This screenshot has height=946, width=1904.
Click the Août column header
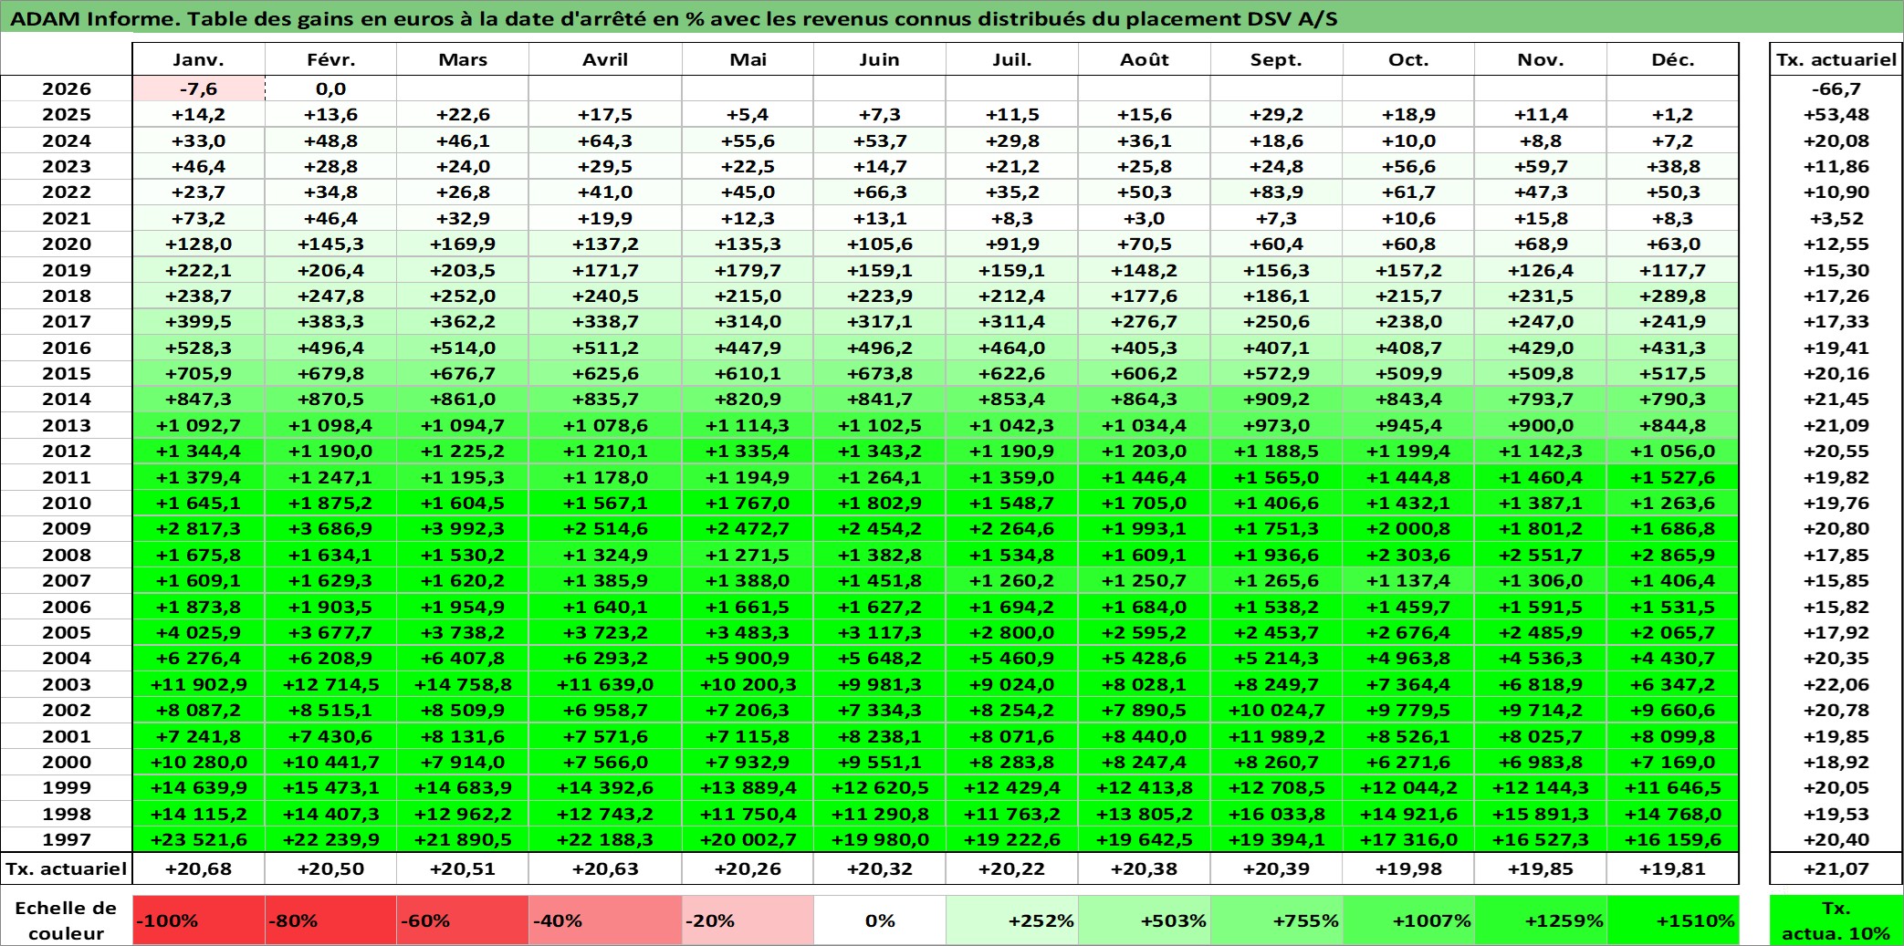tap(1145, 59)
